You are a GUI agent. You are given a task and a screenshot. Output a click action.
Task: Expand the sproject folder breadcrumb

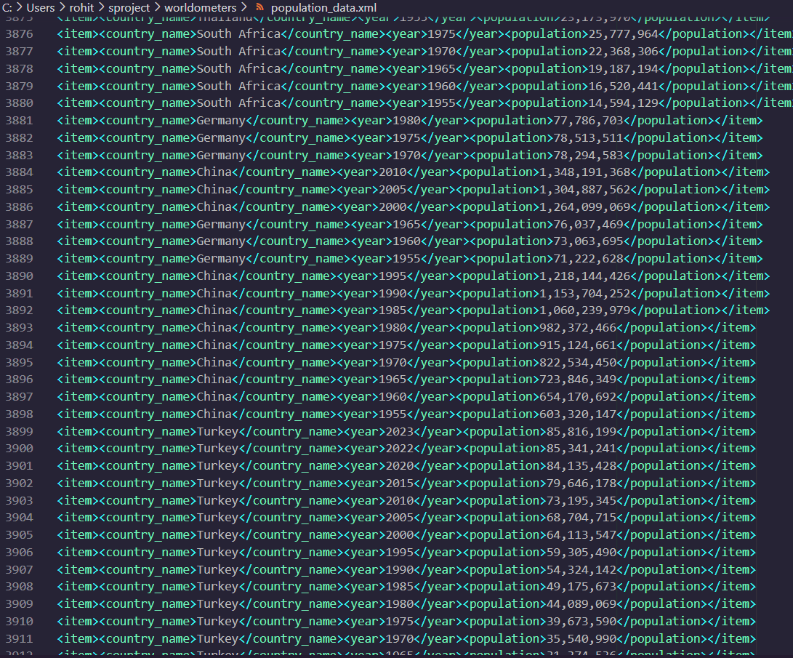click(129, 7)
